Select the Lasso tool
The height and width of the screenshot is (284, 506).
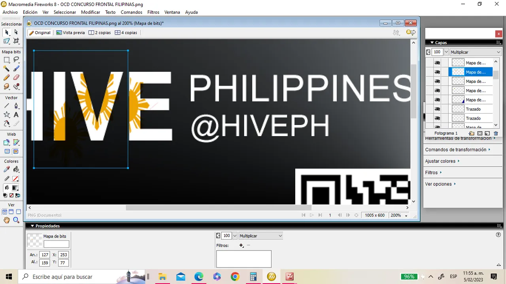pyautogui.click(x=16, y=60)
